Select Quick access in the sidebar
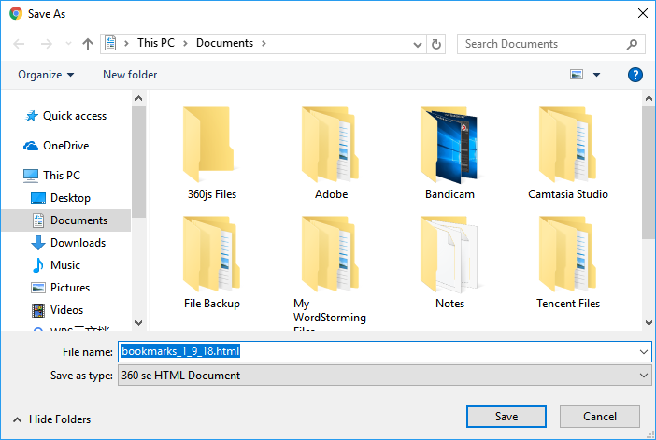656x440 pixels. pyautogui.click(x=74, y=116)
